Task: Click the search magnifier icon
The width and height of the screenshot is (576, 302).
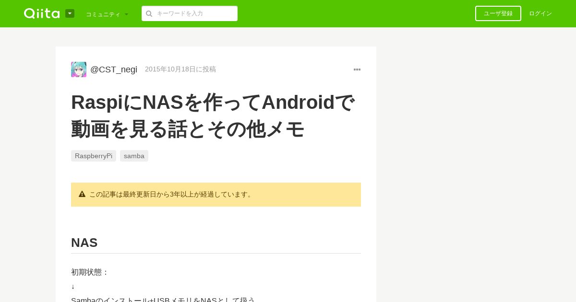Action: [149, 13]
